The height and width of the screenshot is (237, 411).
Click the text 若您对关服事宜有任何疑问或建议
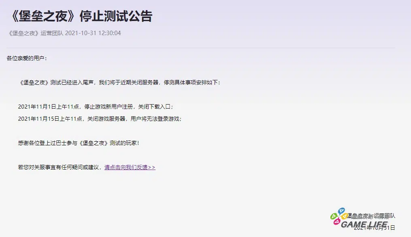click(58, 167)
